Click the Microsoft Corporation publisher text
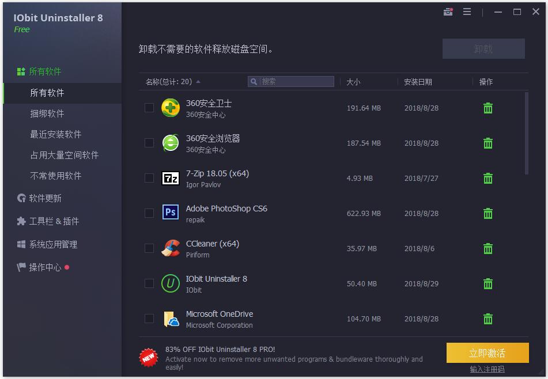Viewport: 548px width, 379px height. pos(219,325)
